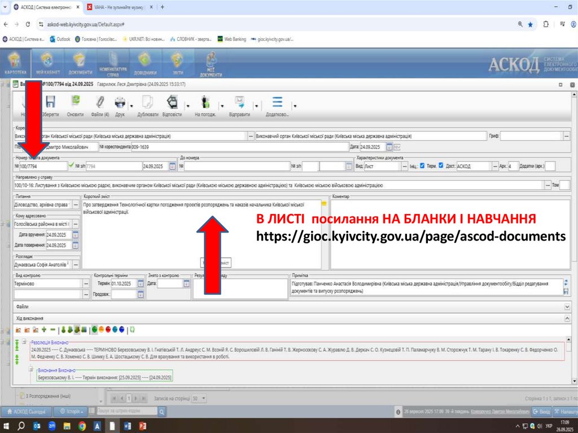The height and width of the screenshot is (433, 578).
Task: Toggle Терм. checkbox
Action: tap(441, 165)
